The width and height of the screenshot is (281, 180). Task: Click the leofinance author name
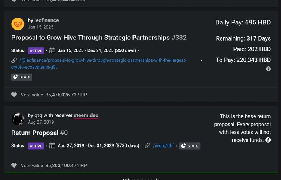(46, 20)
